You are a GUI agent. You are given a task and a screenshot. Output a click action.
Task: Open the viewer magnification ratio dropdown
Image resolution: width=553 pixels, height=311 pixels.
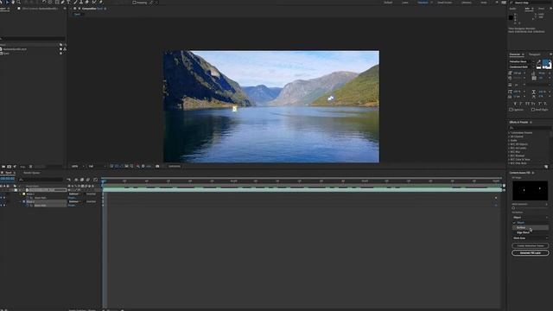pyautogui.click(x=77, y=166)
